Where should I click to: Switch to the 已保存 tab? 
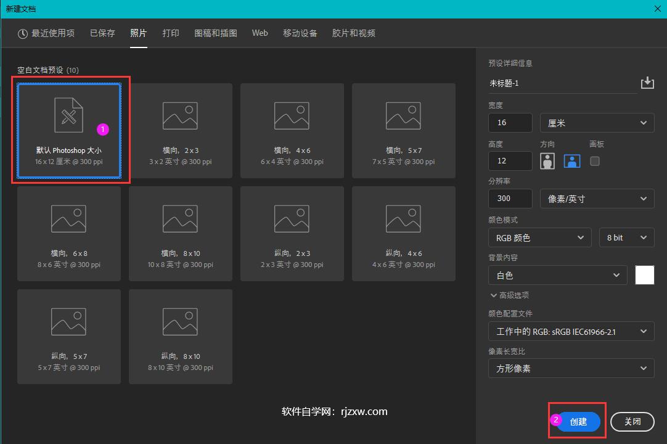click(102, 33)
